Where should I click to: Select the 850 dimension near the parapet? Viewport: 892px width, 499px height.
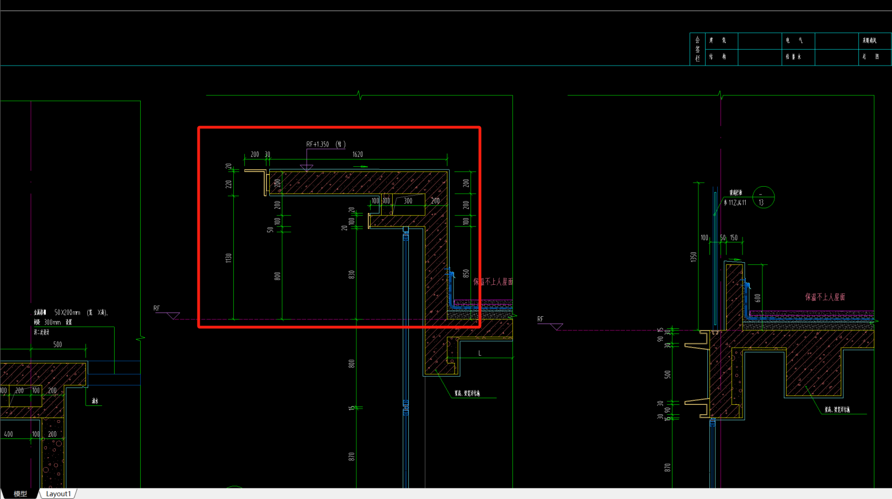point(466,273)
